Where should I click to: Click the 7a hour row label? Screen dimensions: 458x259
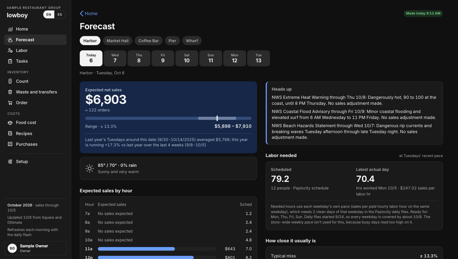(87, 214)
